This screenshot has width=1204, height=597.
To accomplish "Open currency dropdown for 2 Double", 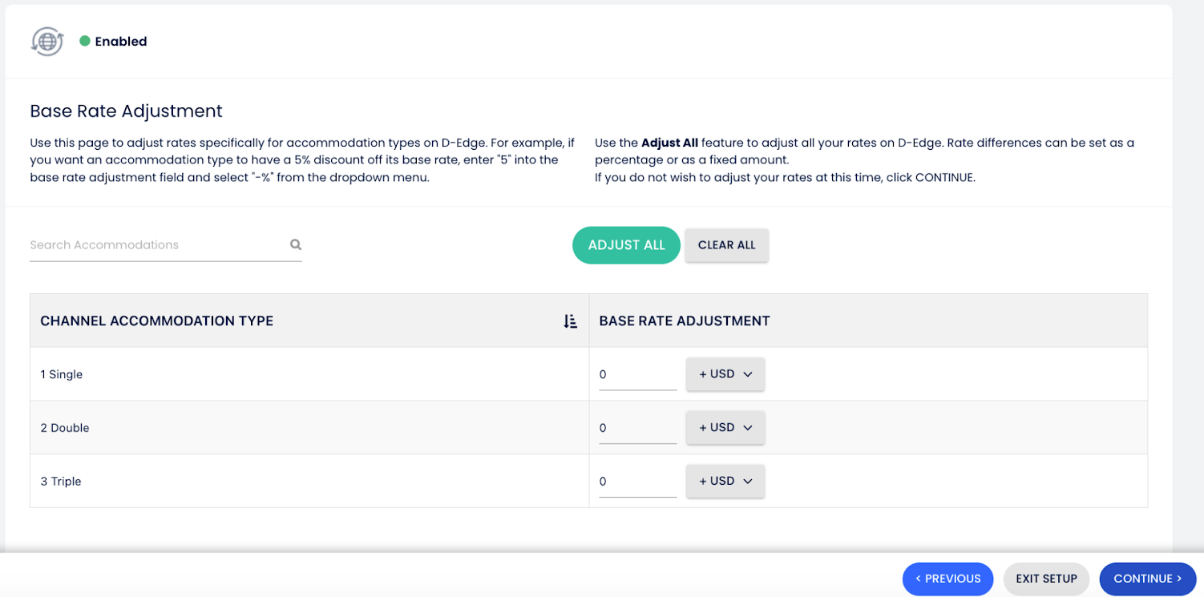I will click(x=725, y=428).
